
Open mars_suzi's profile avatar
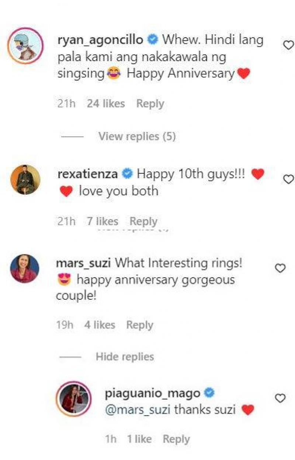click(25, 269)
